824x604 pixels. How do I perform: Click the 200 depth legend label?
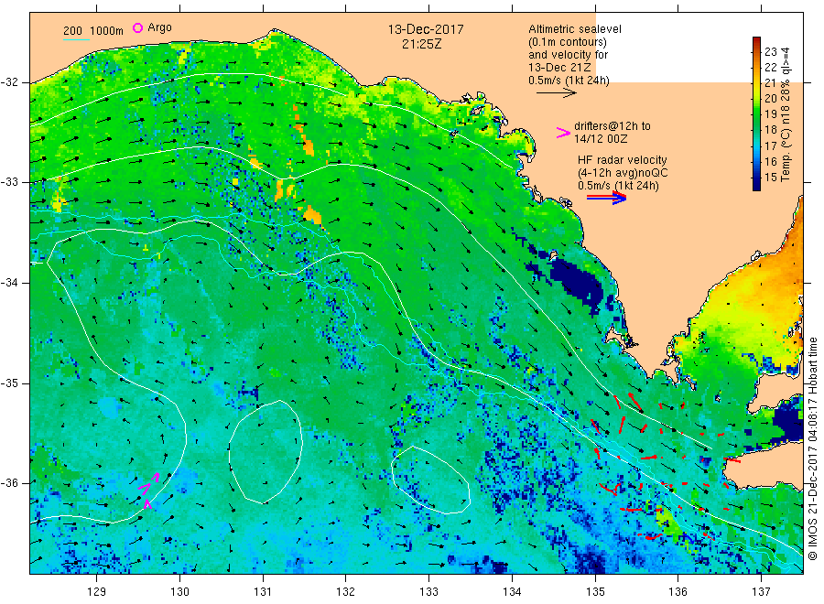pos(72,30)
